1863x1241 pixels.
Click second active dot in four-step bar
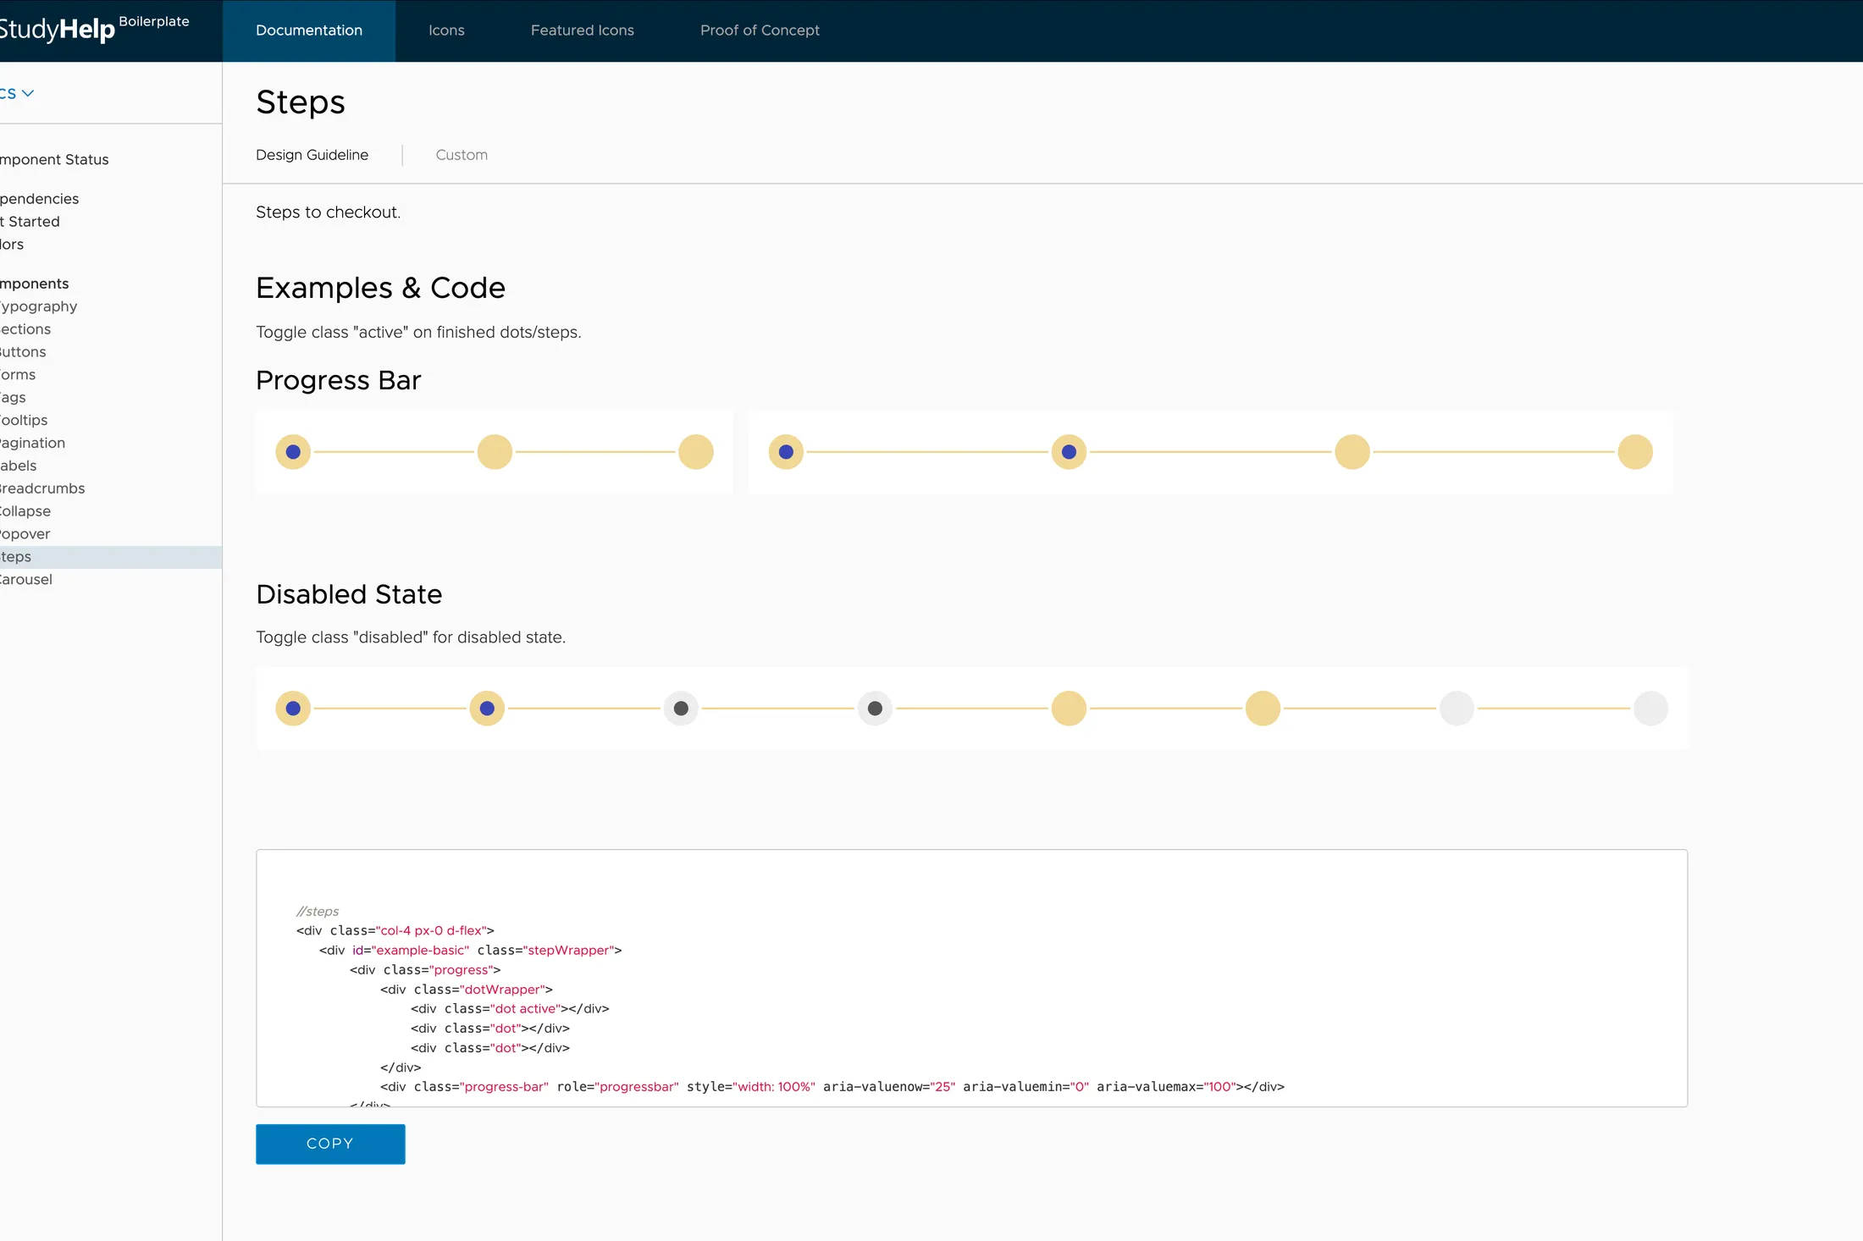1069,452
